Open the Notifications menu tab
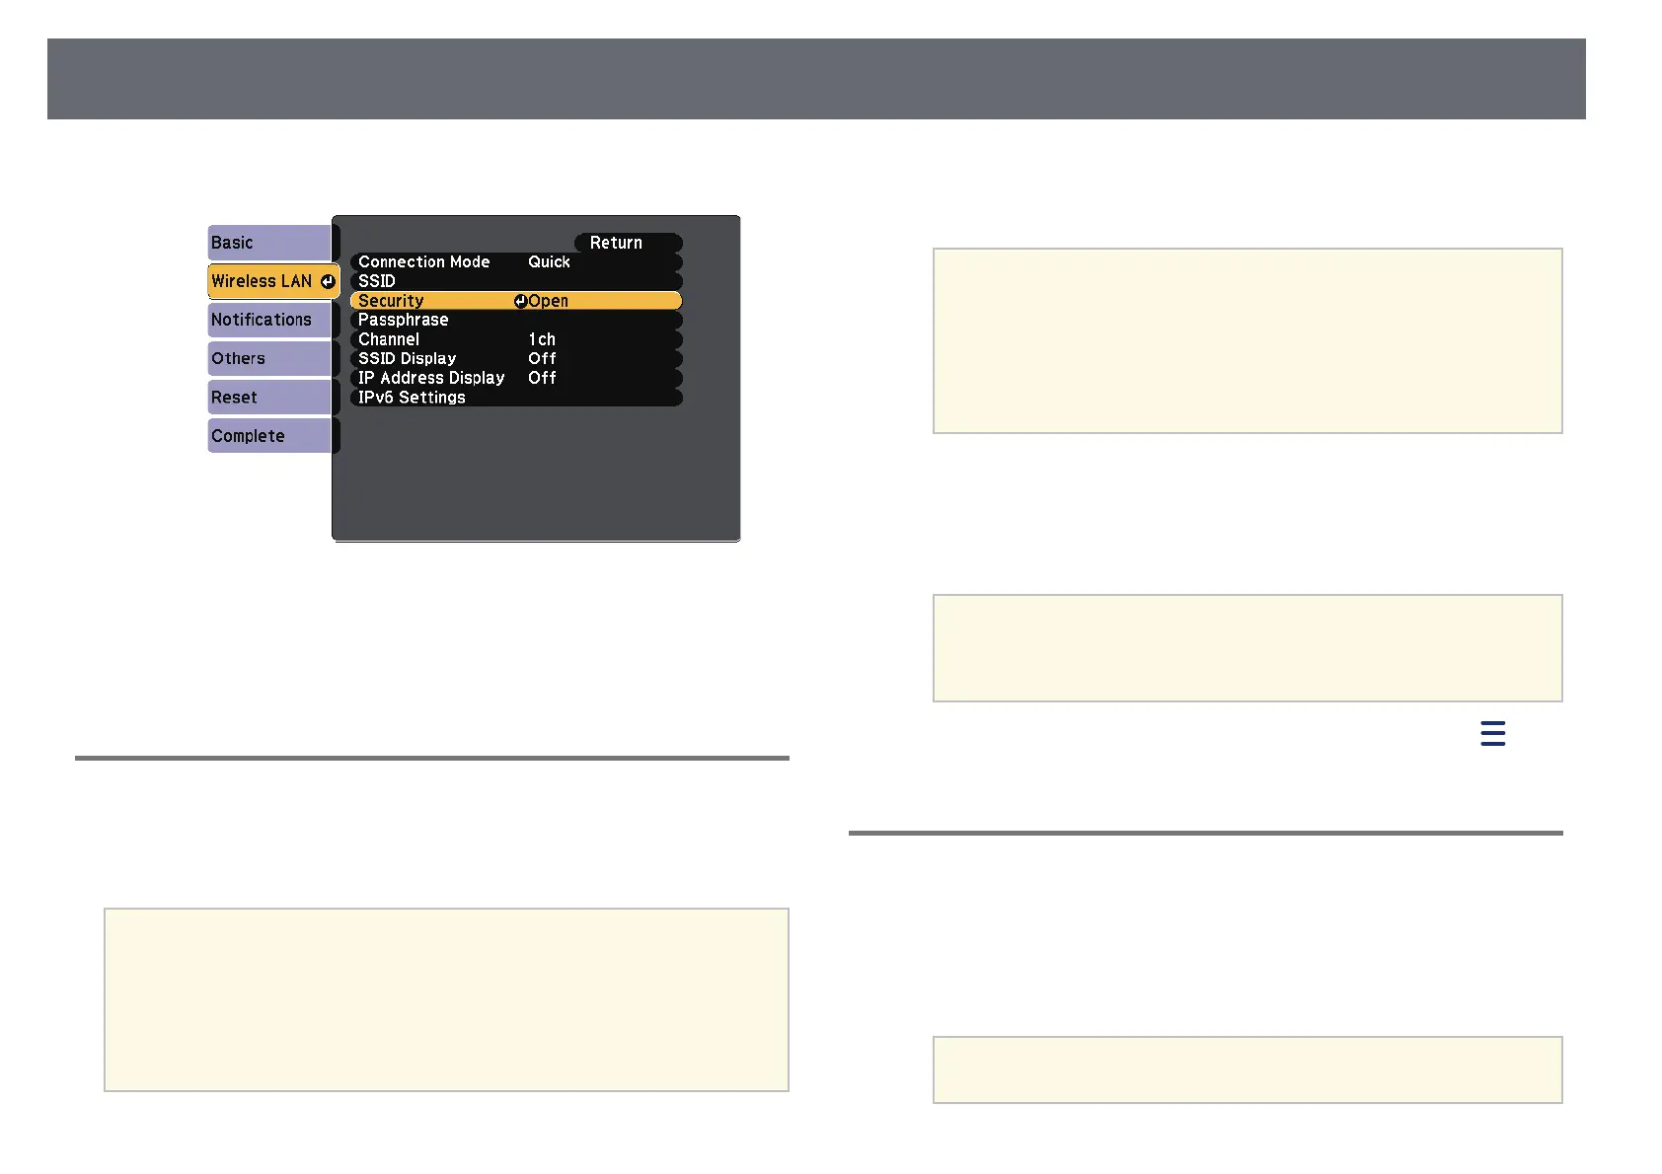Viewport: 1662px width, 1174px height. click(269, 320)
